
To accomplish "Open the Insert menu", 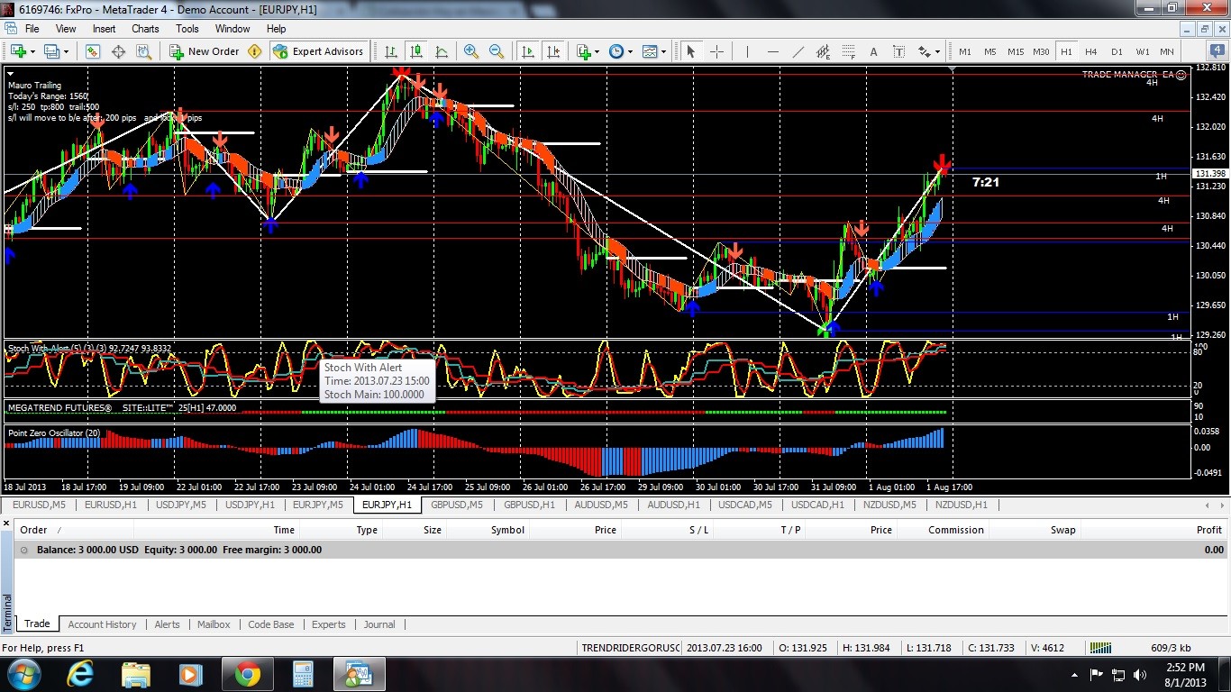I will point(104,29).
